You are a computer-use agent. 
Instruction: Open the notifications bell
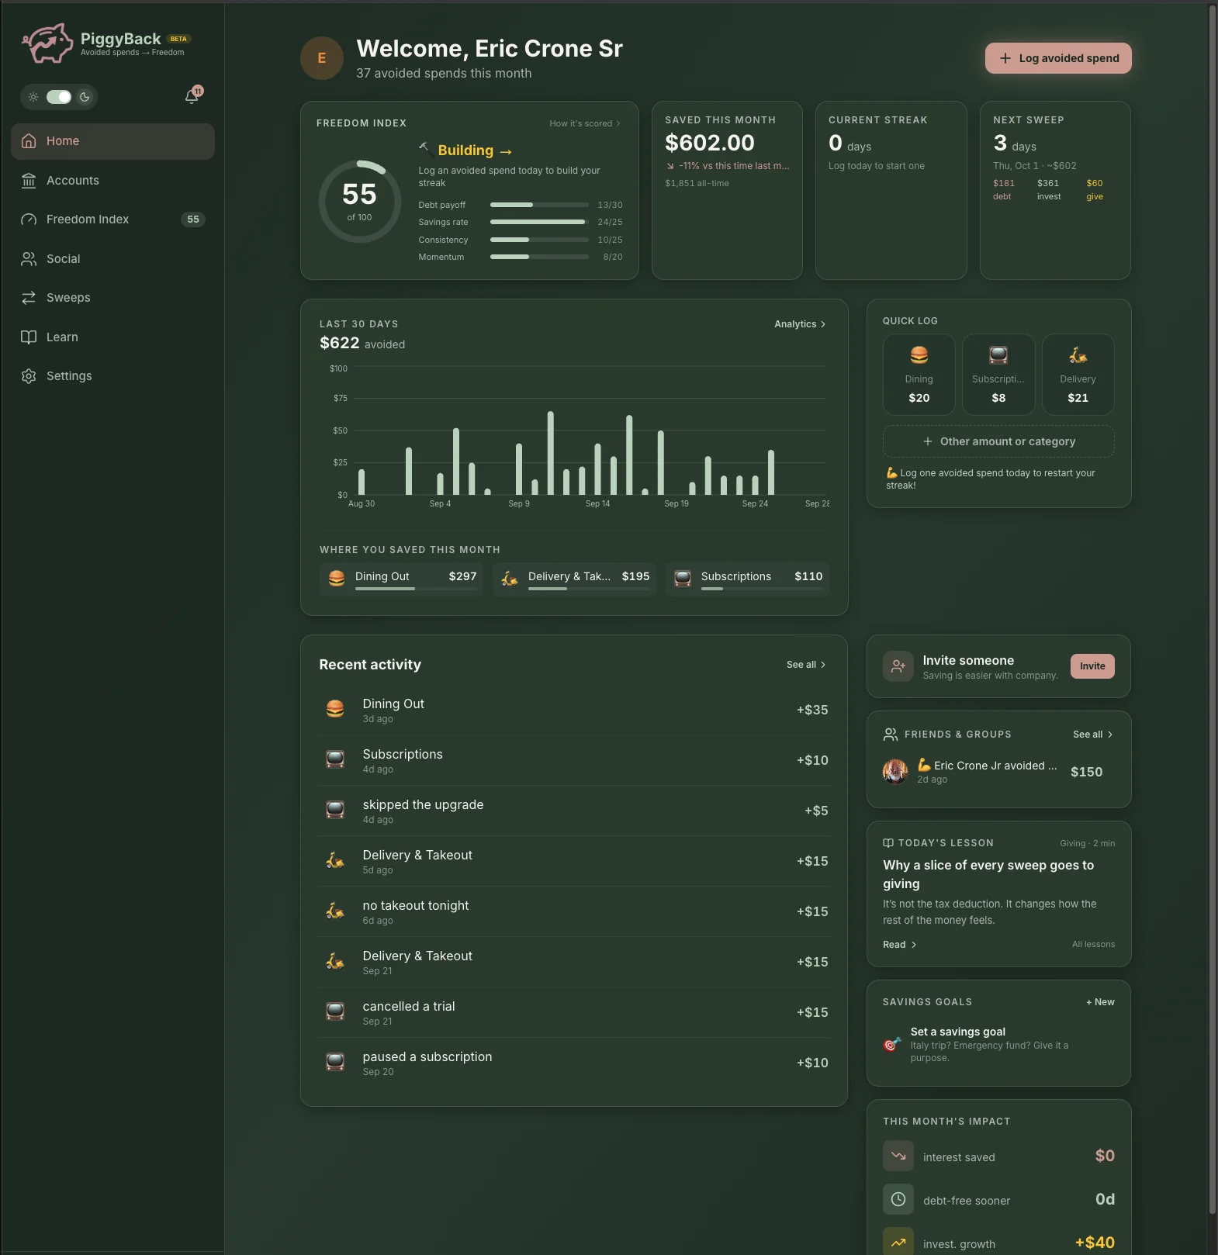[192, 97]
